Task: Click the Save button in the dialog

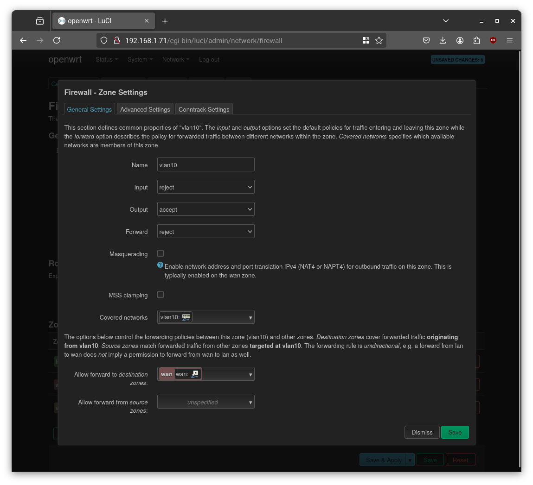Action: (x=455, y=432)
